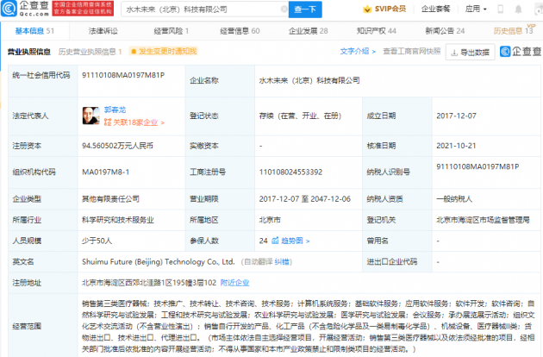Click legal representative 郭春龙's avatar photo
This screenshot has width=543, height=357.
[89, 116]
